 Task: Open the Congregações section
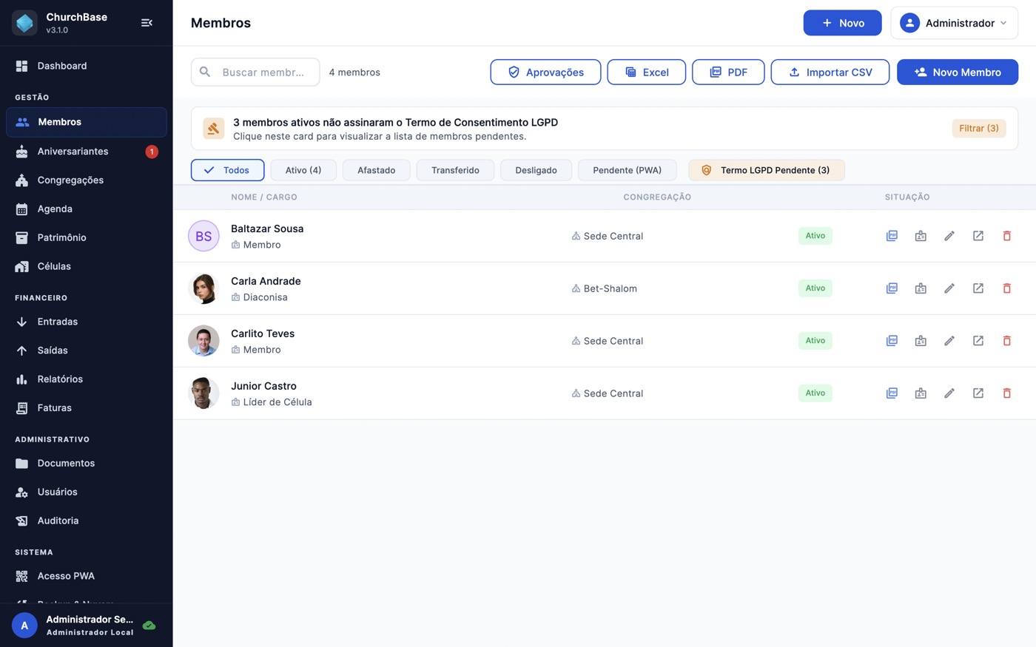(87, 180)
